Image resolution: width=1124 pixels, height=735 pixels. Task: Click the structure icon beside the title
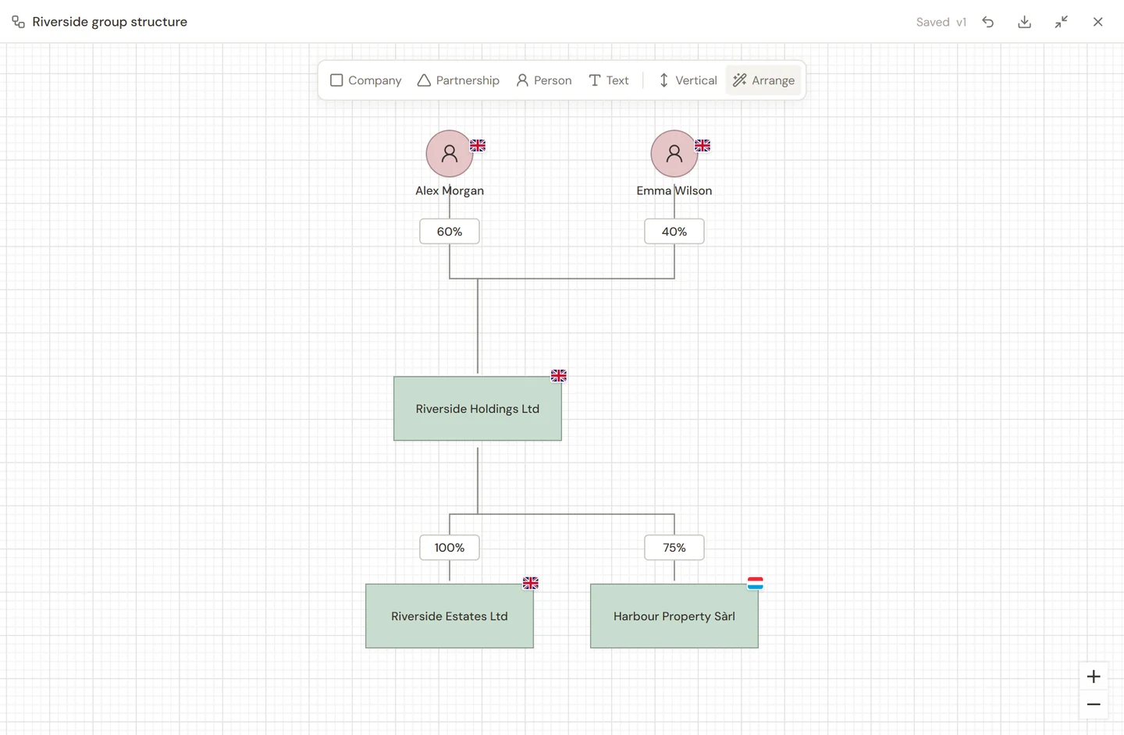[x=18, y=22]
